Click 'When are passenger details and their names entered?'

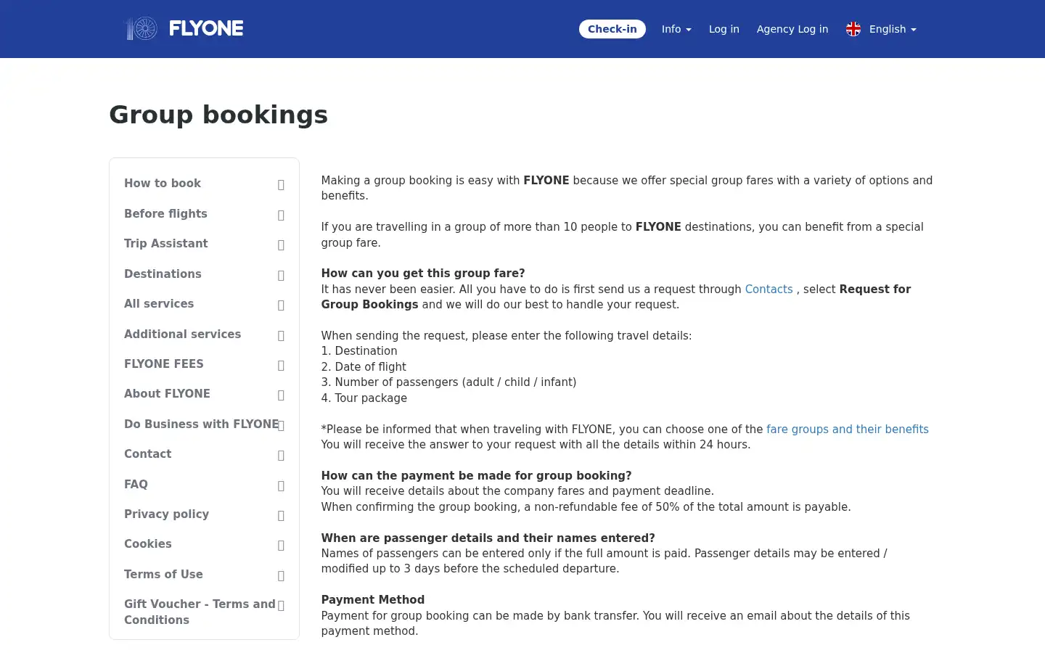[x=488, y=538]
